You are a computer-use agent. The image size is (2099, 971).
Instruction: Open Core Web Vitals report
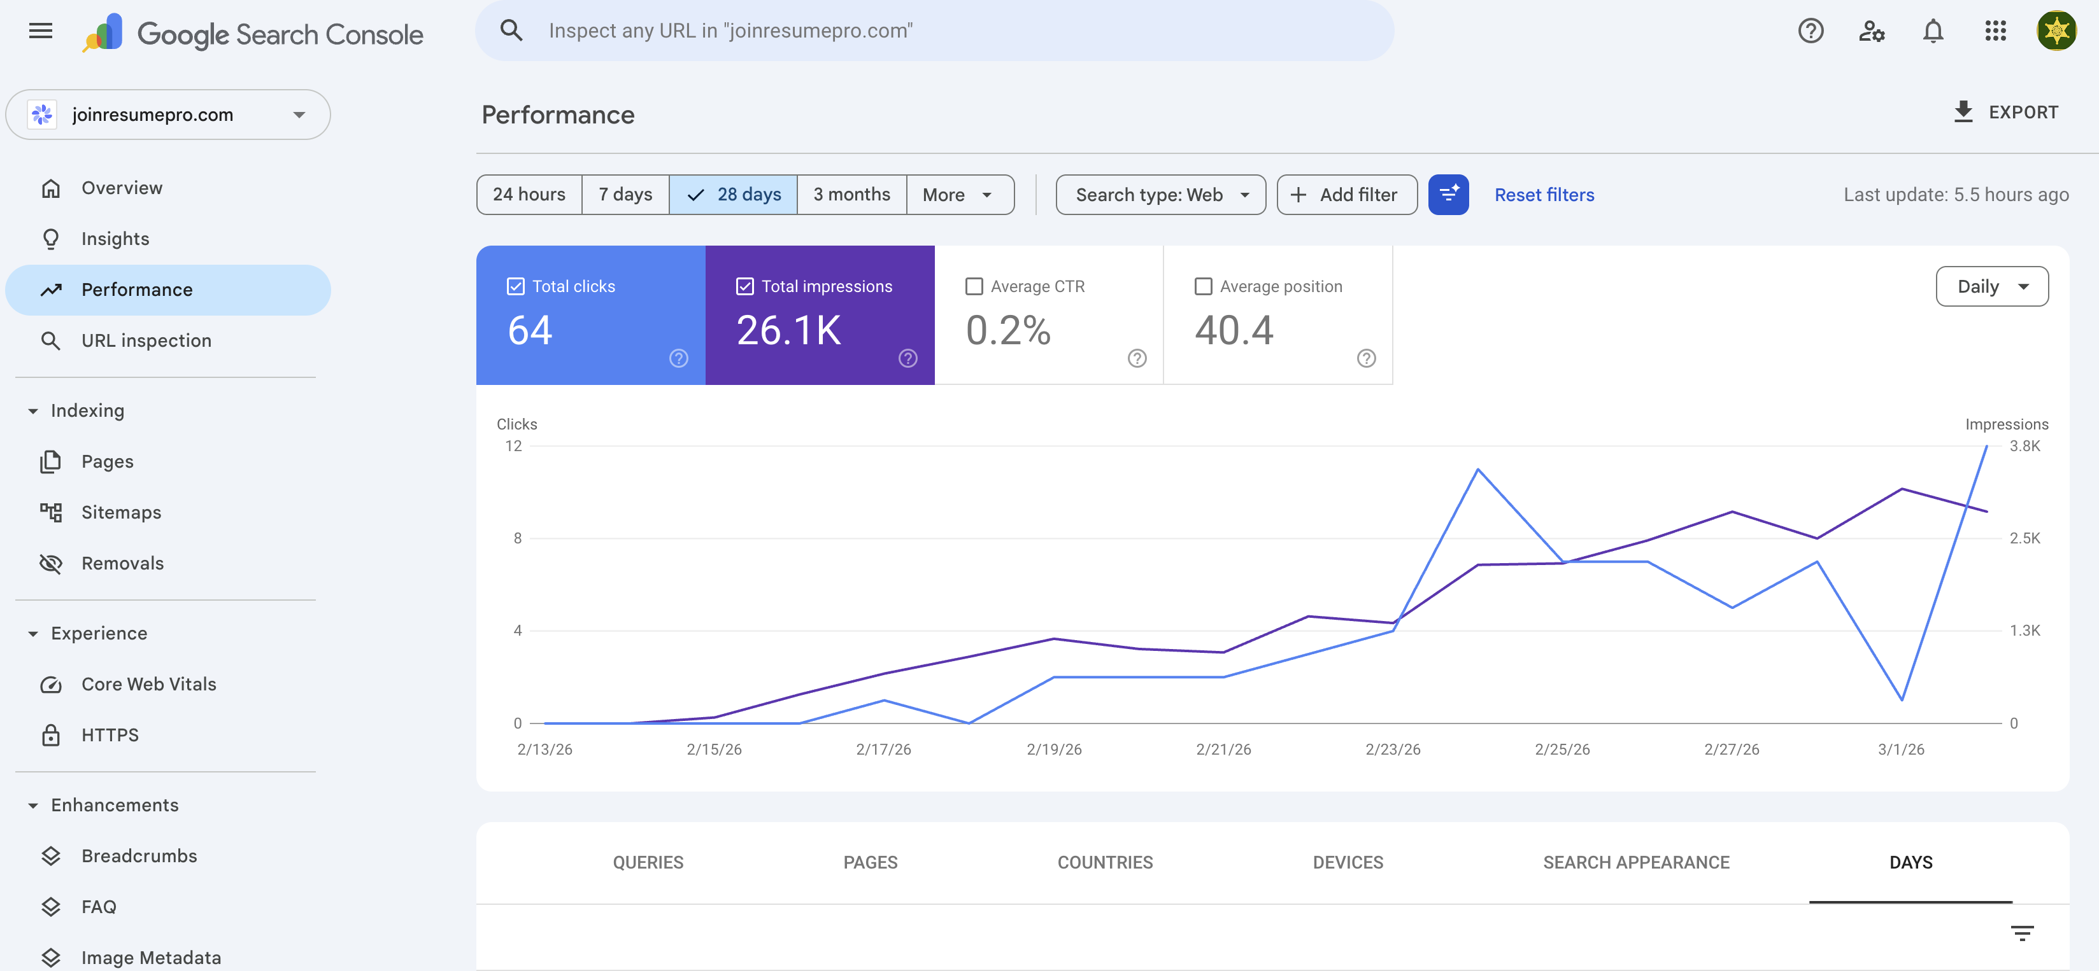[x=148, y=683]
